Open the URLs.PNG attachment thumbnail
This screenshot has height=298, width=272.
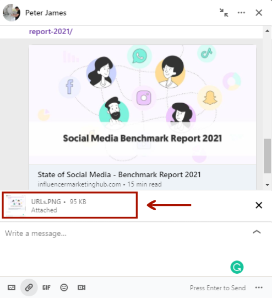coord(15,205)
